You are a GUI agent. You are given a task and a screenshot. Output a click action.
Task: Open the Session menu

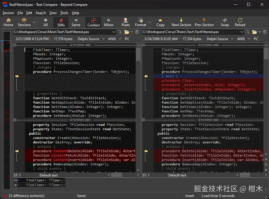[x=8, y=13]
